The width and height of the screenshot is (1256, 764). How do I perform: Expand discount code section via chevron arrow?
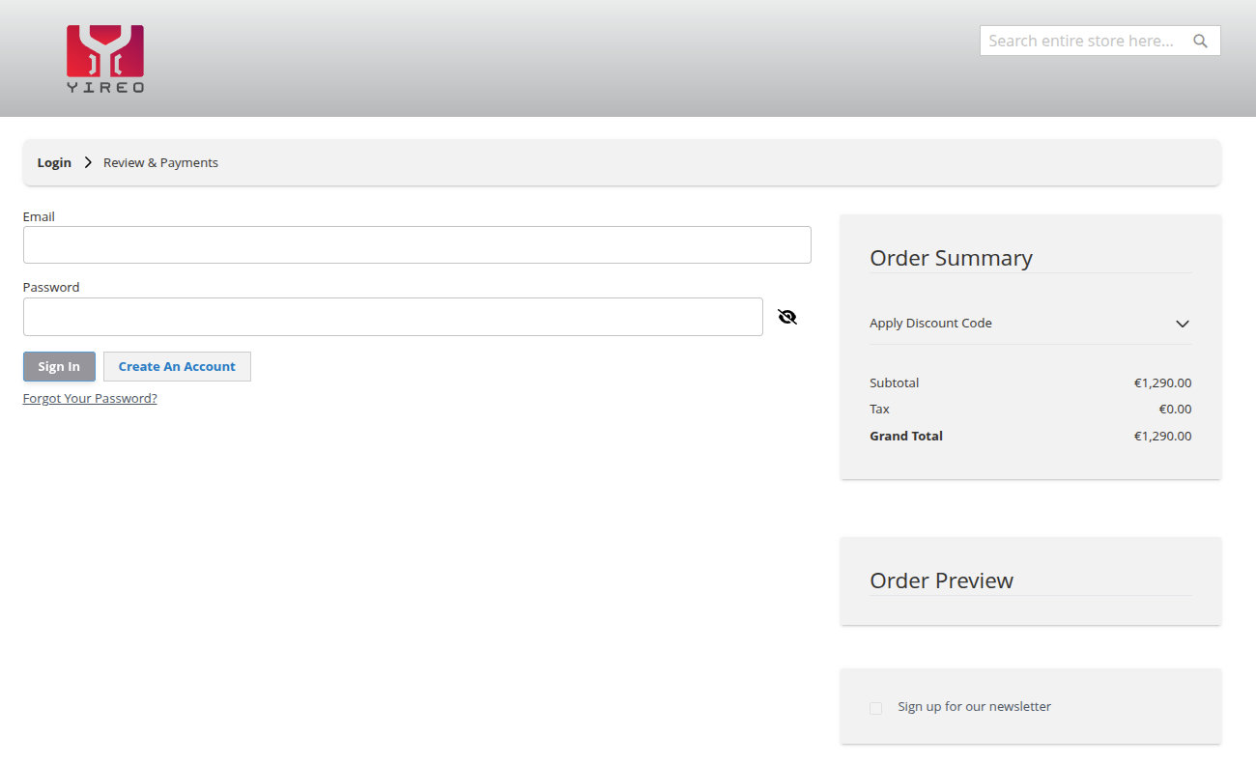pyautogui.click(x=1182, y=324)
